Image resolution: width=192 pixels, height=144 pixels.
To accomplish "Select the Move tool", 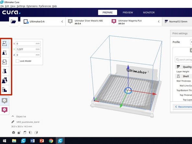I will click(x=5, y=43).
